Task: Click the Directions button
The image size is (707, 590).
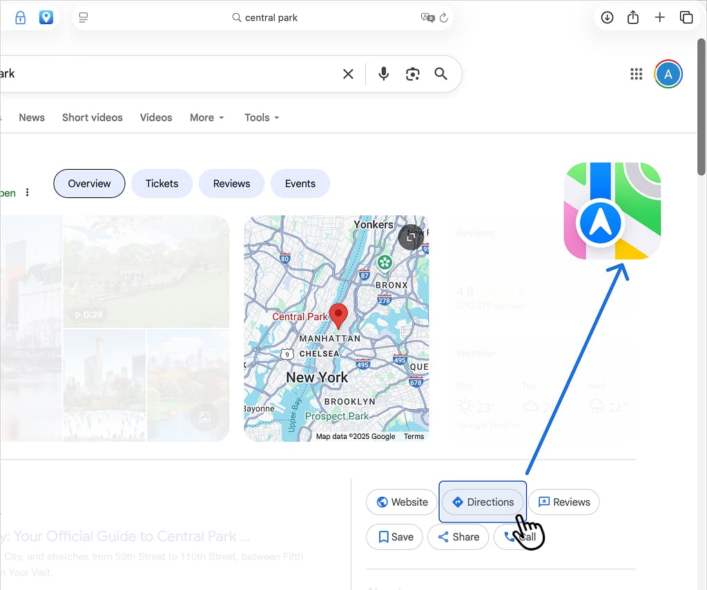Action: click(x=483, y=502)
